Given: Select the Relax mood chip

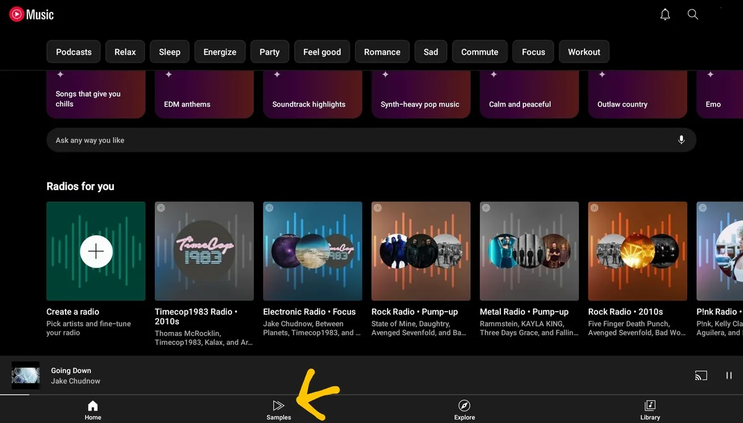Looking at the screenshot, I should pos(125,52).
